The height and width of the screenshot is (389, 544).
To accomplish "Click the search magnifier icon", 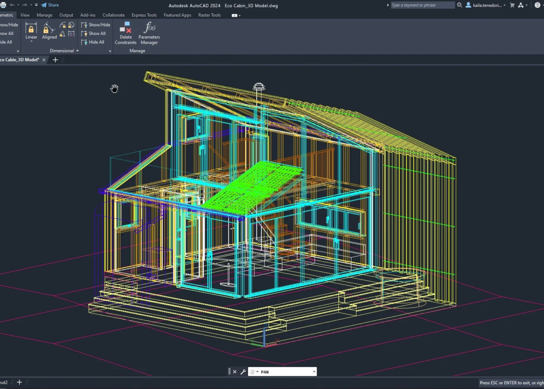I will [460, 5].
